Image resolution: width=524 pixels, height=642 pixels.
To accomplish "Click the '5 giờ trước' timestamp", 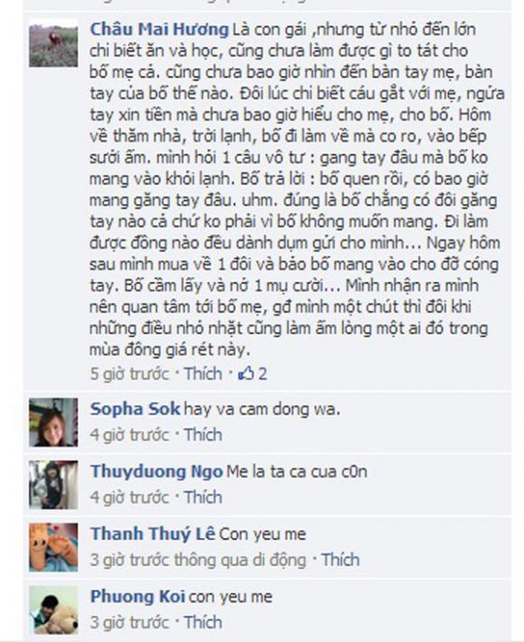I will [129, 374].
